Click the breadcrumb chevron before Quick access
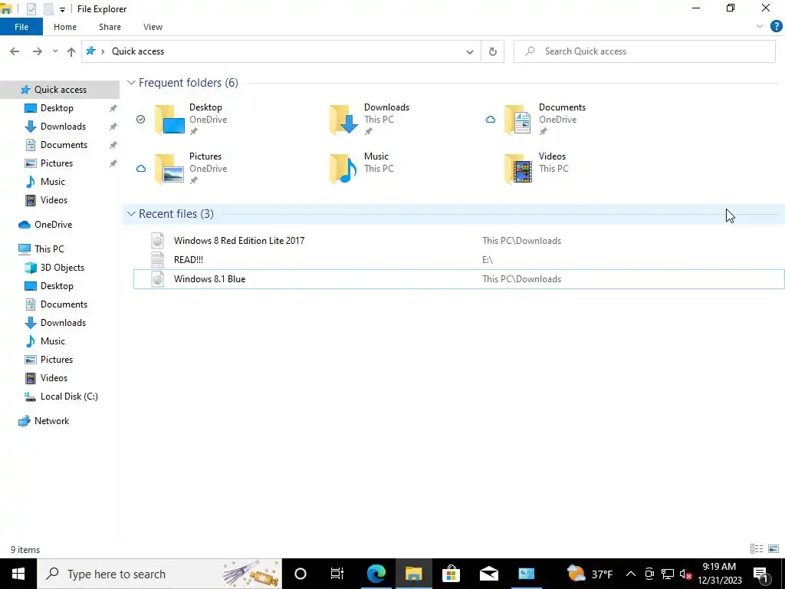Image resolution: width=785 pixels, height=589 pixels. [x=103, y=51]
